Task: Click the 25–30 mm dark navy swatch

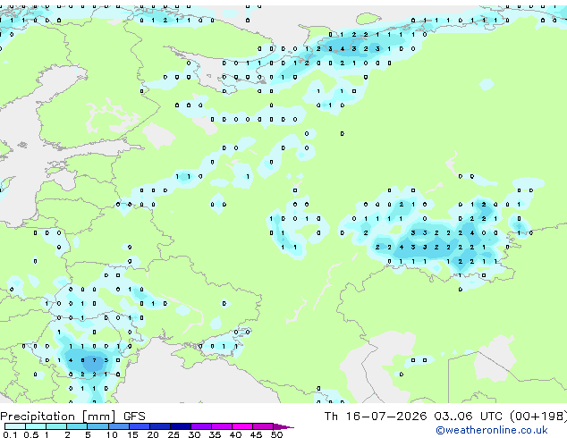Action: point(181,426)
